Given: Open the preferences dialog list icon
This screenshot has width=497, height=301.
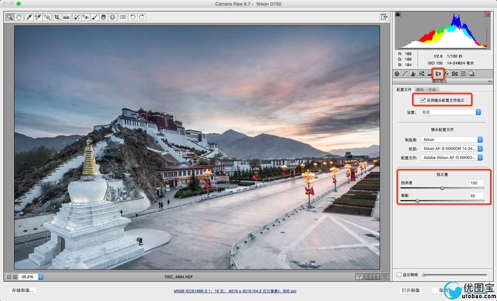Looking at the screenshot, I should tap(123, 17).
